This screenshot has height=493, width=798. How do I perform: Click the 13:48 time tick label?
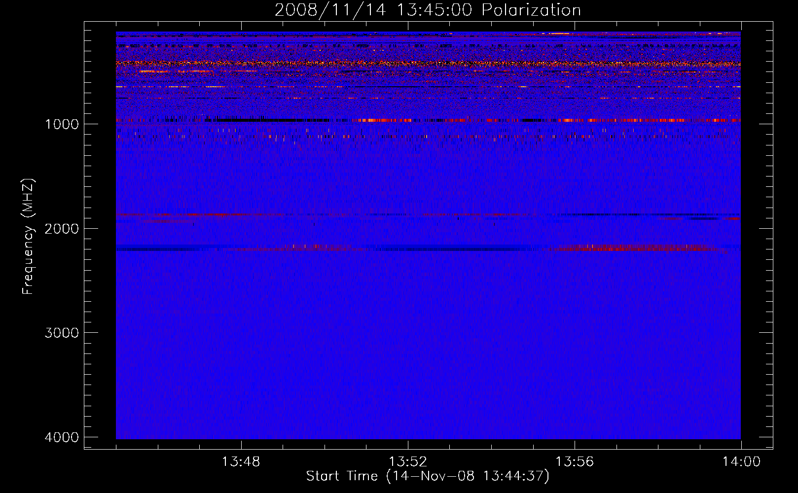pyautogui.click(x=241, y=462)
